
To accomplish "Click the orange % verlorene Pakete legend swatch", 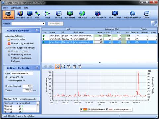I will pyautogui.click(x=85, y=109).
